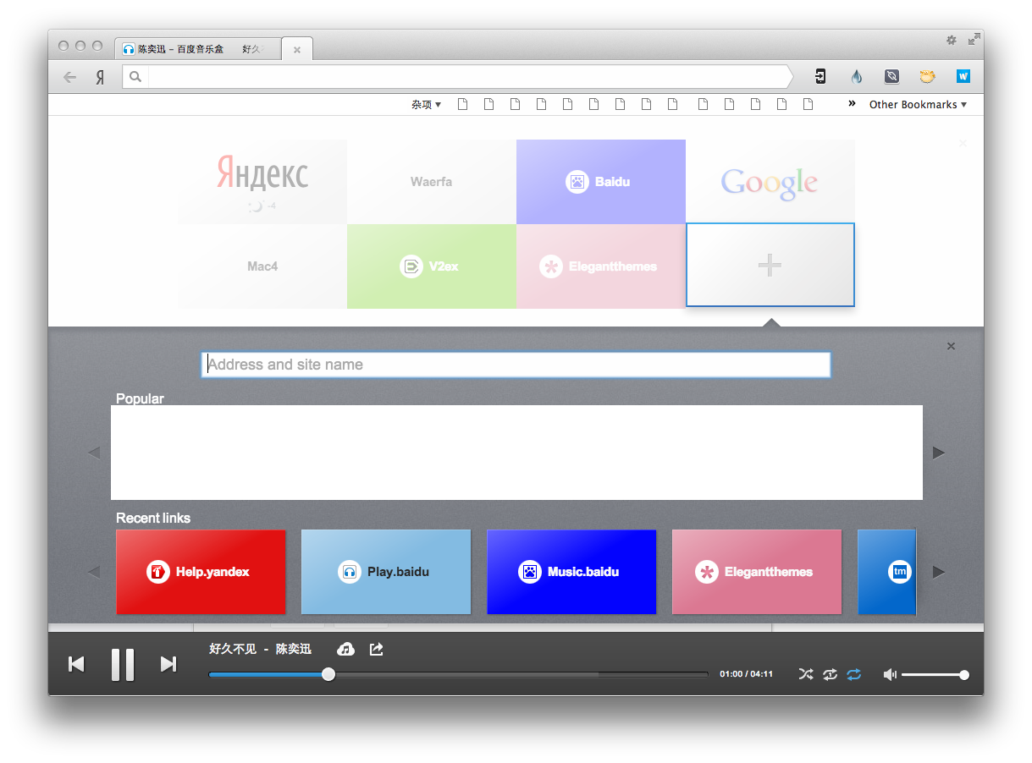1032x763 pixels.
Task: Click the blue W extension icon
Action: tap(963, 77)
